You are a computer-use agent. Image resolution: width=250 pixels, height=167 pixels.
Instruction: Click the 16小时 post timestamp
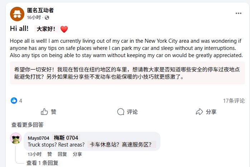[x=34, y=17]
